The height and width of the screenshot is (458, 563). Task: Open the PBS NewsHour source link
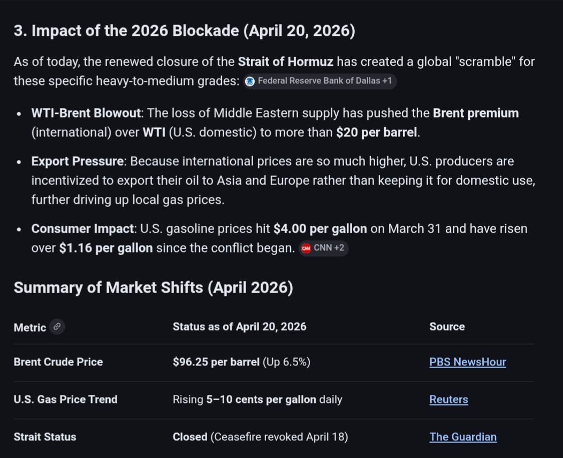(x=467, y=362)
